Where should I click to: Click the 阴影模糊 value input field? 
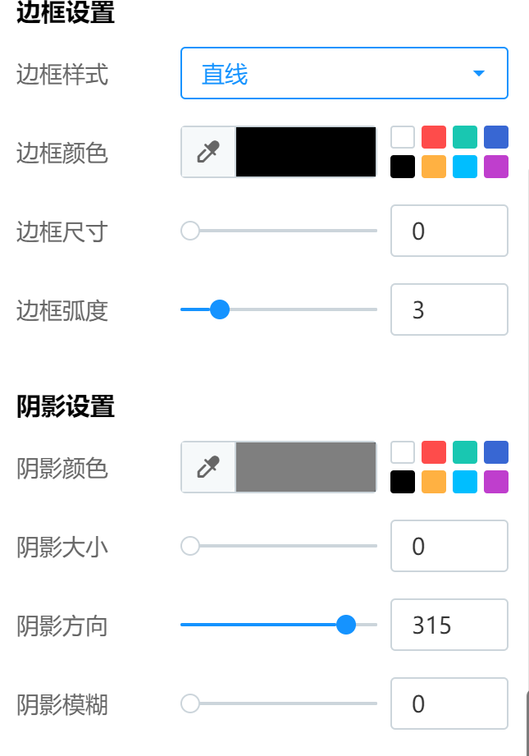[449, 703]
